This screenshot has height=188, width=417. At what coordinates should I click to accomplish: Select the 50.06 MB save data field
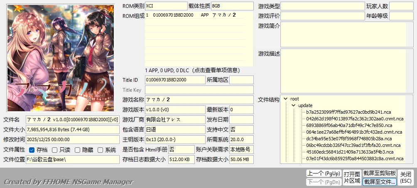(241, 159)
